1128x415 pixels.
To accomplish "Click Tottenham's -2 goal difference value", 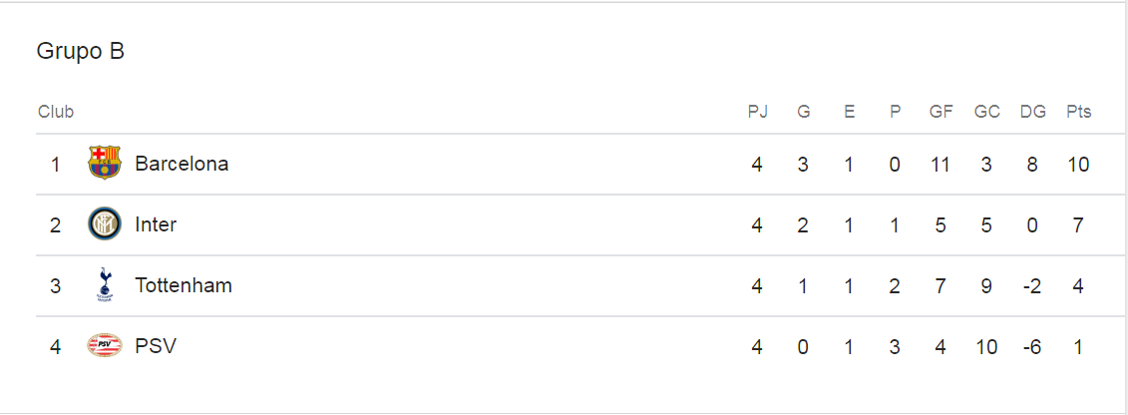I will tap(1031, 285).
